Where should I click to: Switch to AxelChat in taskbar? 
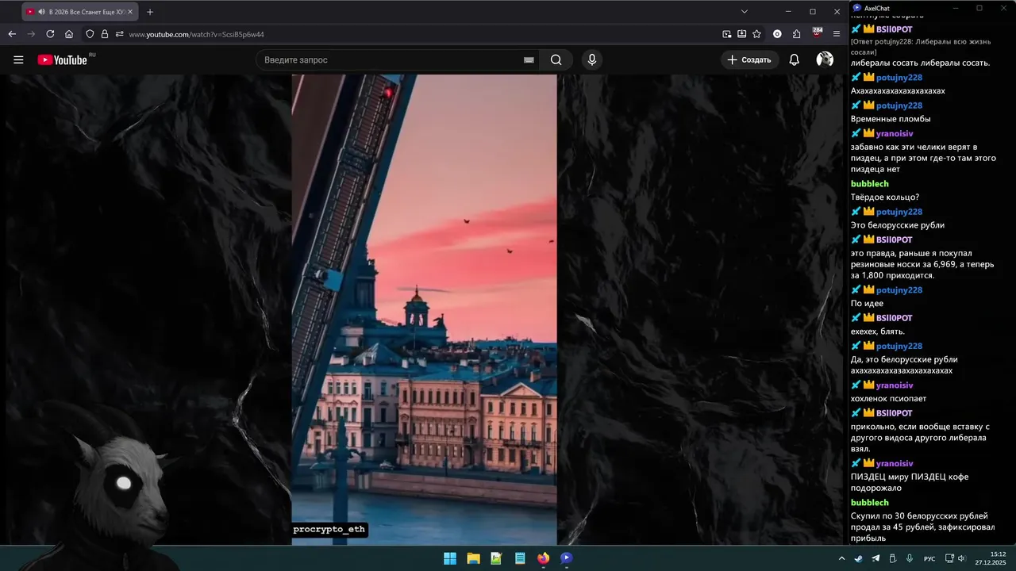[566, 558]
